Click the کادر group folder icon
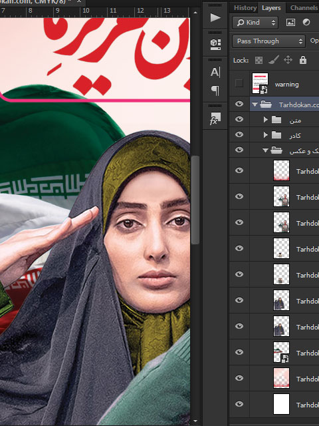This screenshot has height=426, width=319. (x=276, y=134)
